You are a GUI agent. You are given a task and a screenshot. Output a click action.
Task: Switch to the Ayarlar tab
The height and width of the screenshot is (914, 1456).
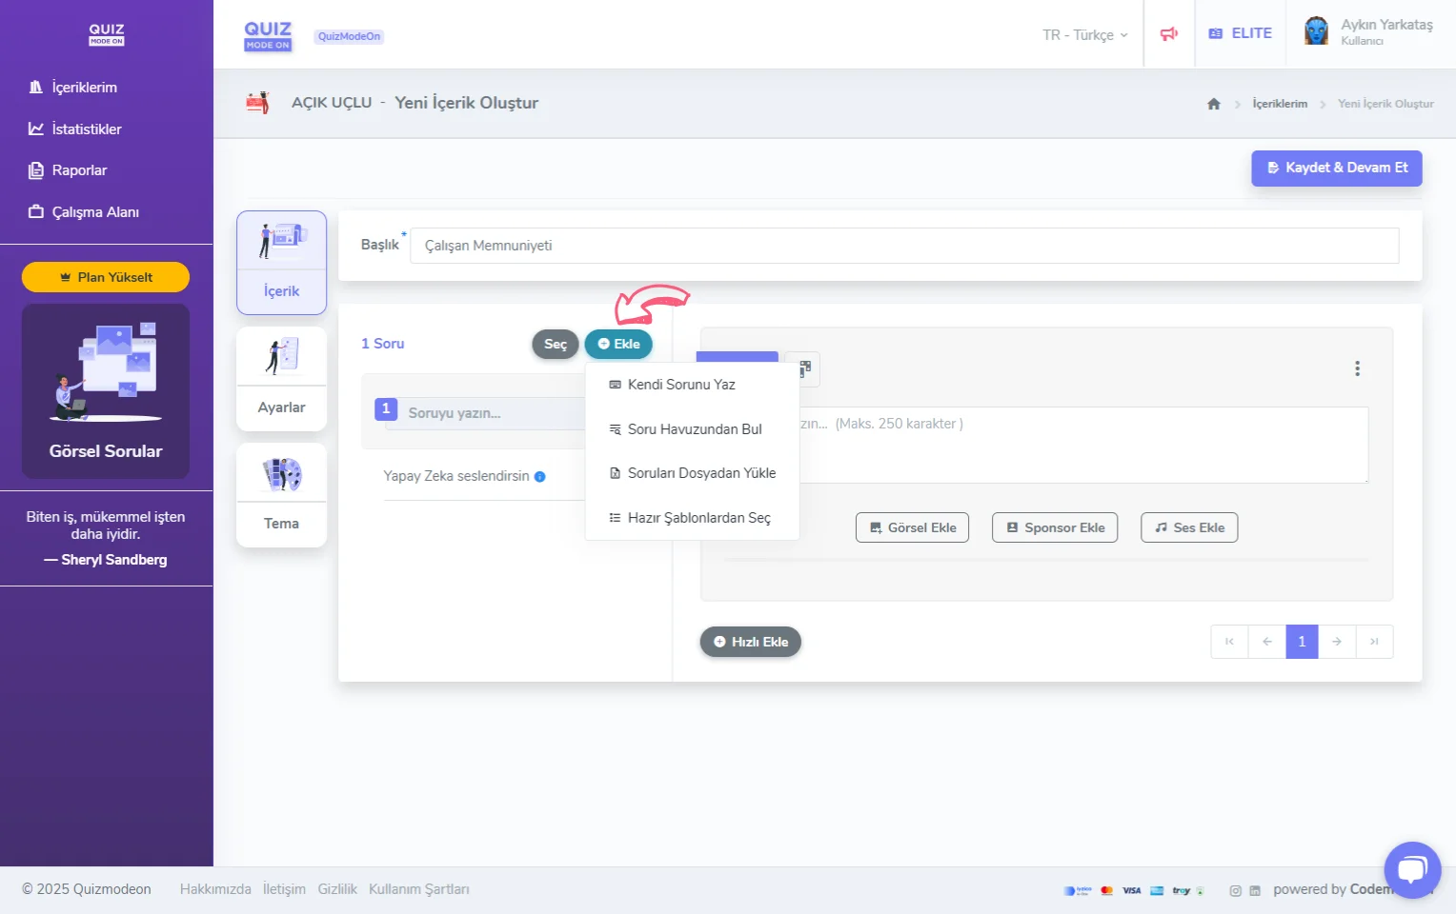tap(281, 379)
